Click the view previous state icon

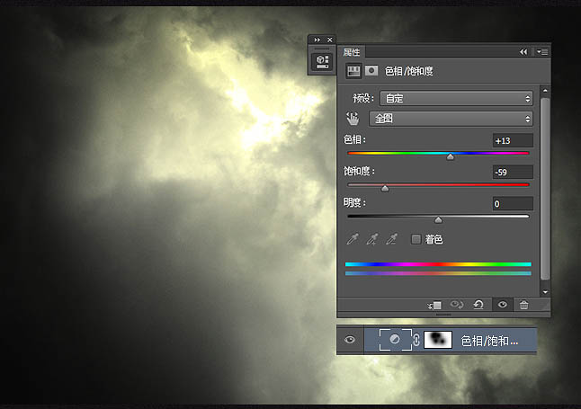[456, 306]
